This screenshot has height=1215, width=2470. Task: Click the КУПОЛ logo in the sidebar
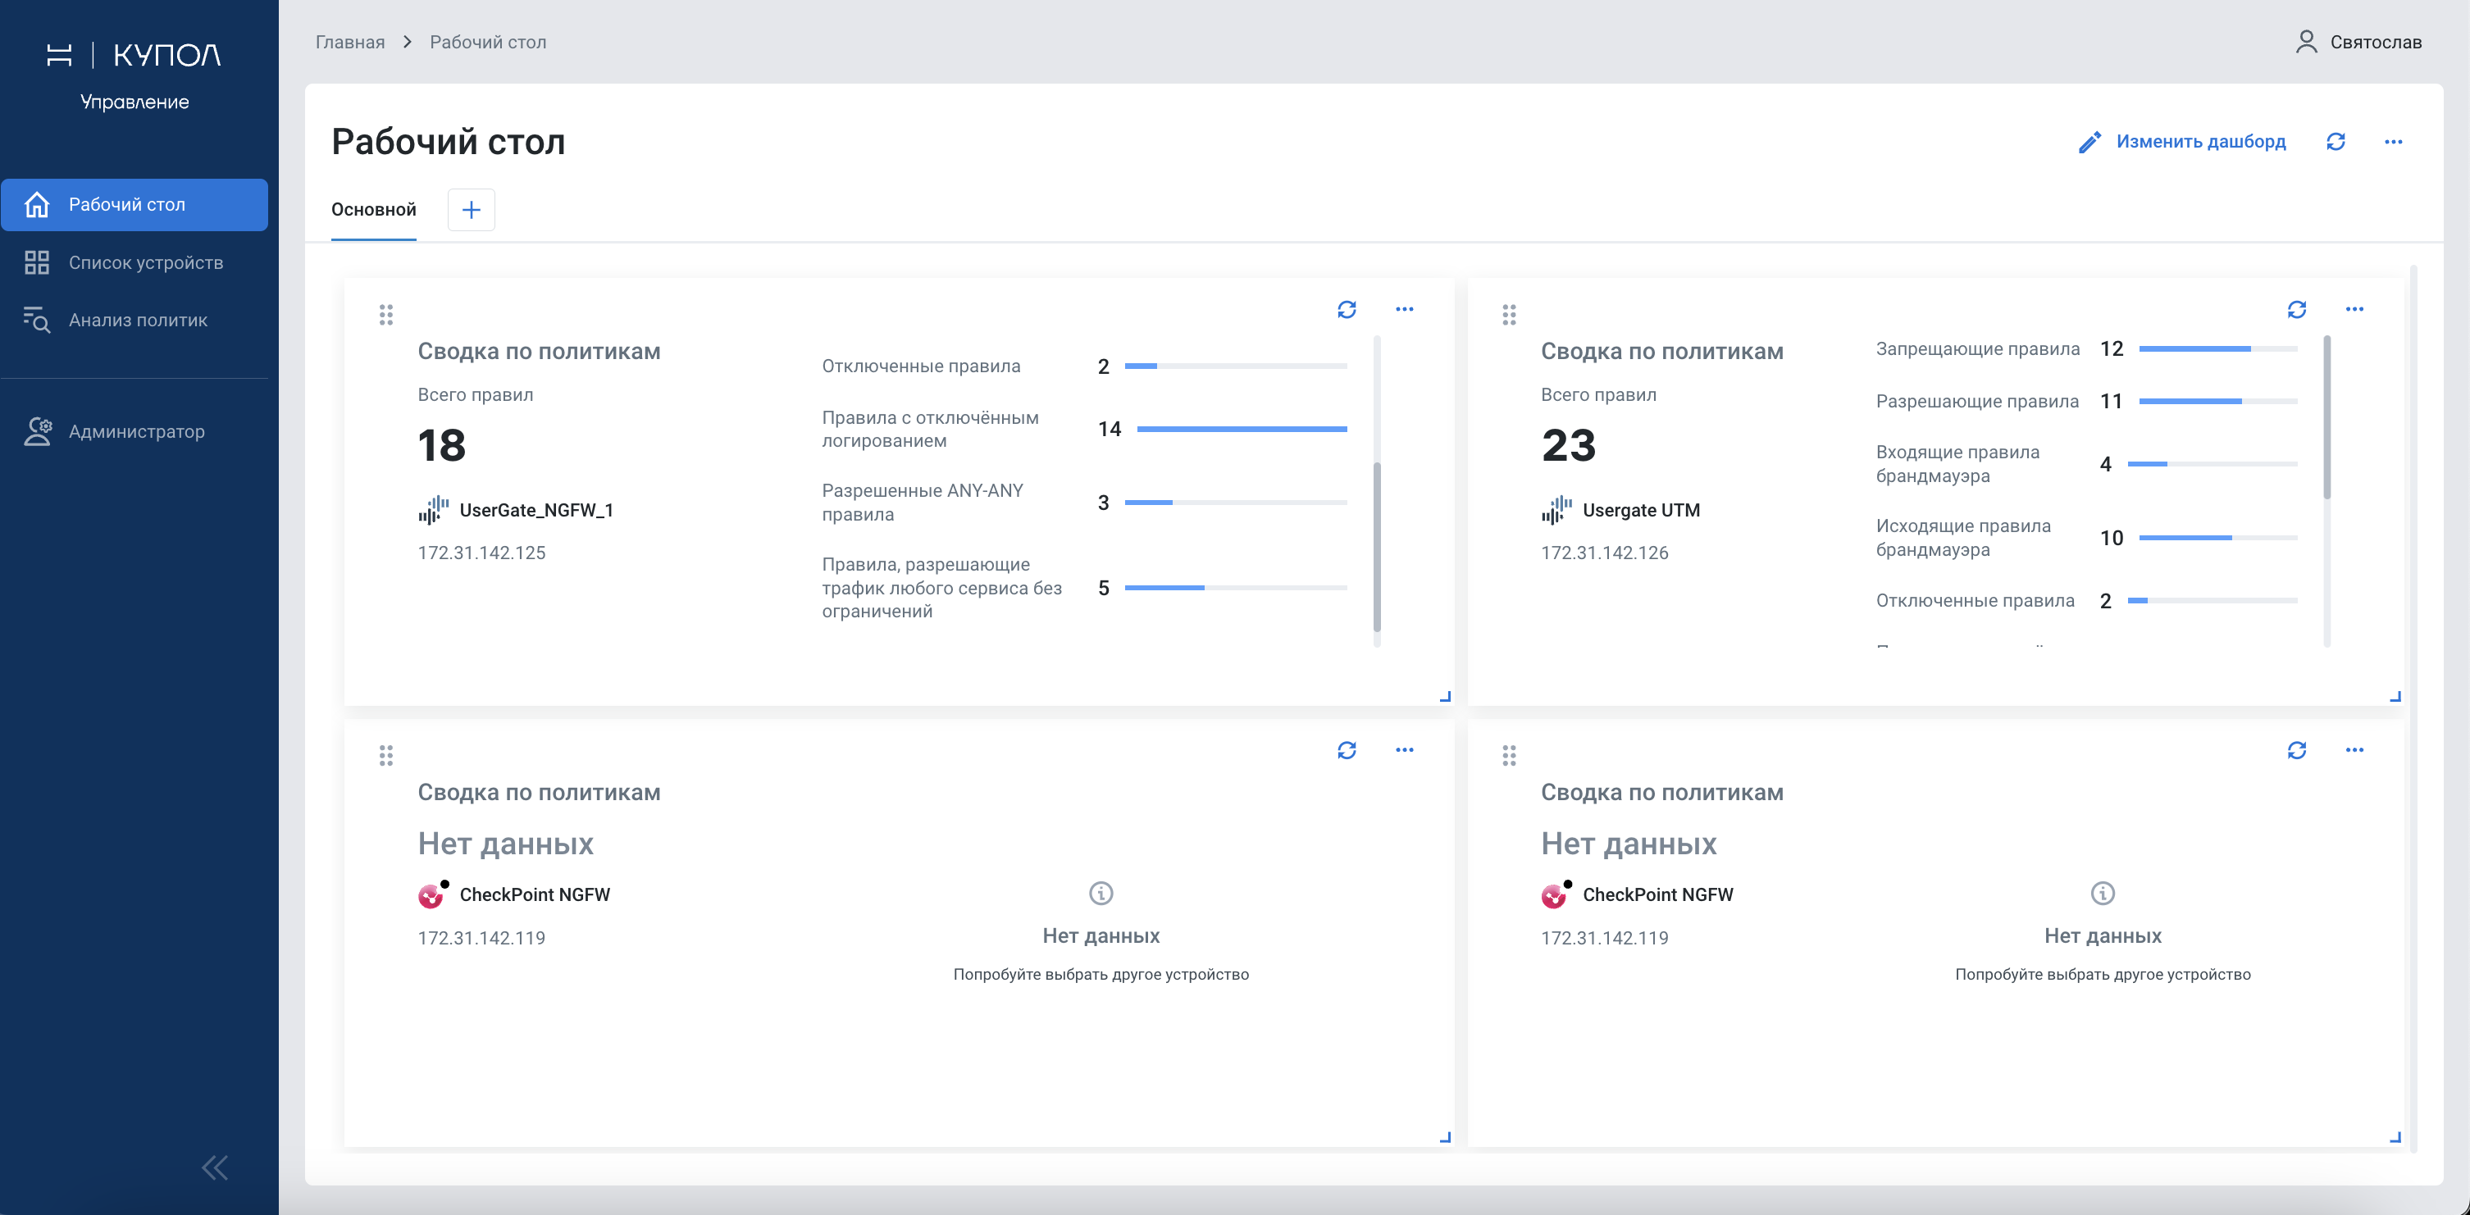(134, 55)
